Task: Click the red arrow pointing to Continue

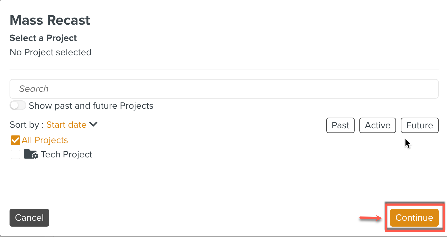Action: click(x=371, y=218)
